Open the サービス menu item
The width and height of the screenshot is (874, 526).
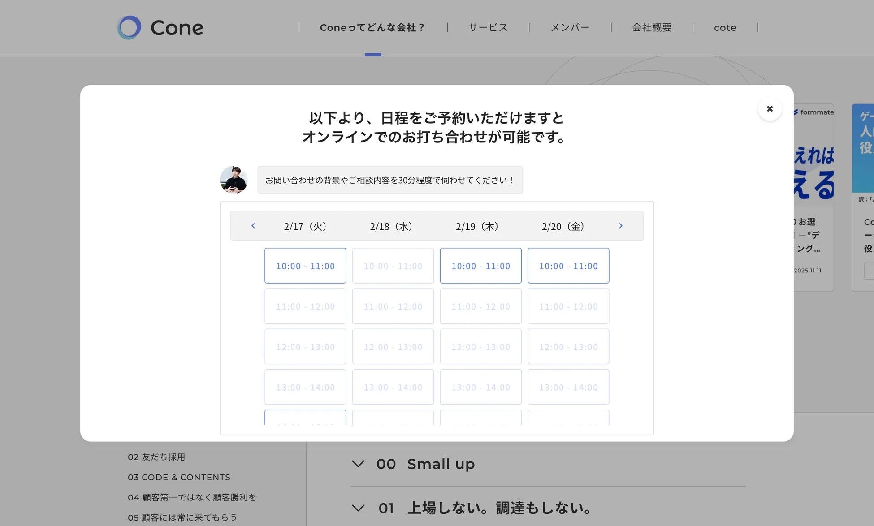[x=488, y=27]
